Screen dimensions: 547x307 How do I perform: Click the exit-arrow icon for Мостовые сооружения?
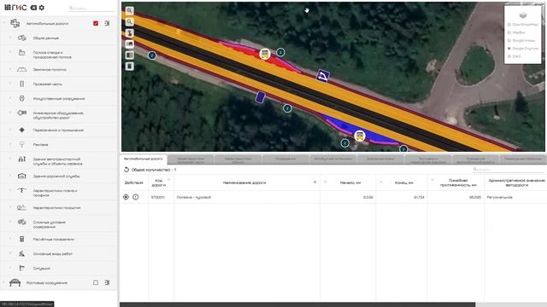(x=107, y=282)
